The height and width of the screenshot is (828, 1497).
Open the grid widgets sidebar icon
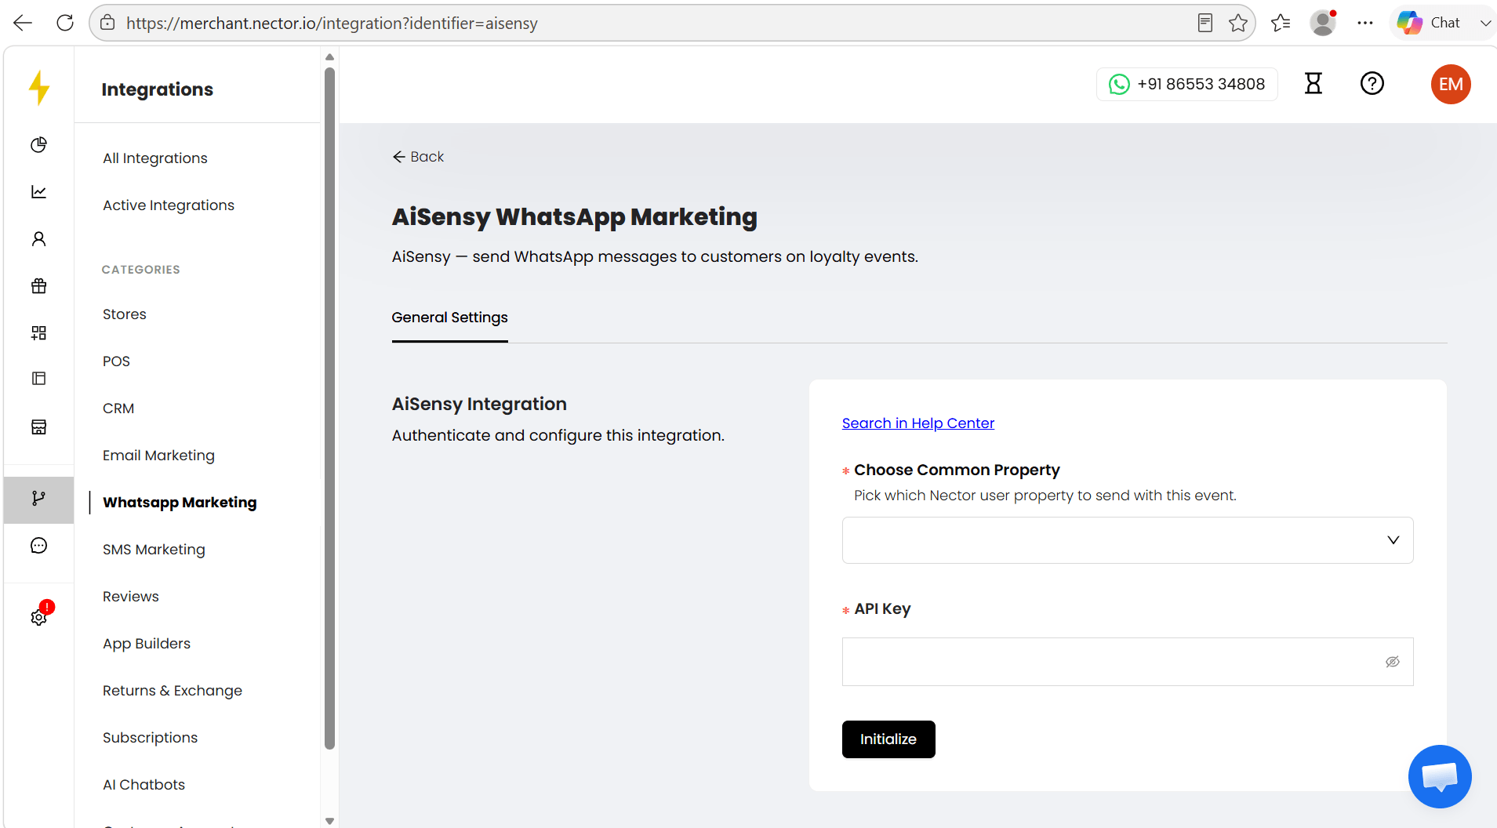38,333
